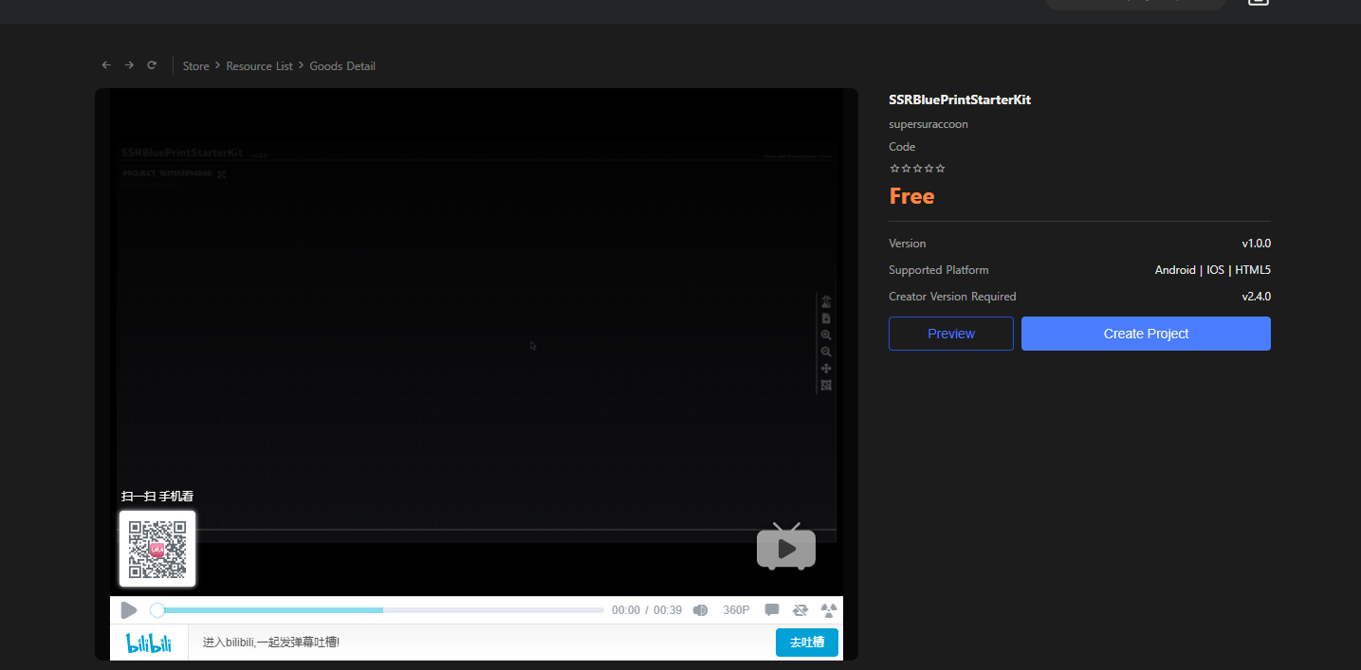Screen dimensions: 1361x670
Task: Reload the store page
Action: tap(152, 65)
